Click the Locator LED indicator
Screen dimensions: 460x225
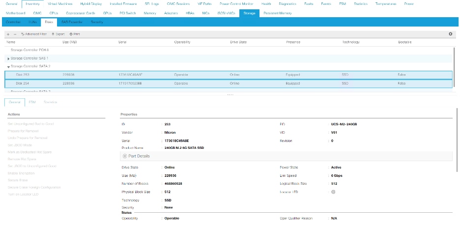(x=333, y=192)
